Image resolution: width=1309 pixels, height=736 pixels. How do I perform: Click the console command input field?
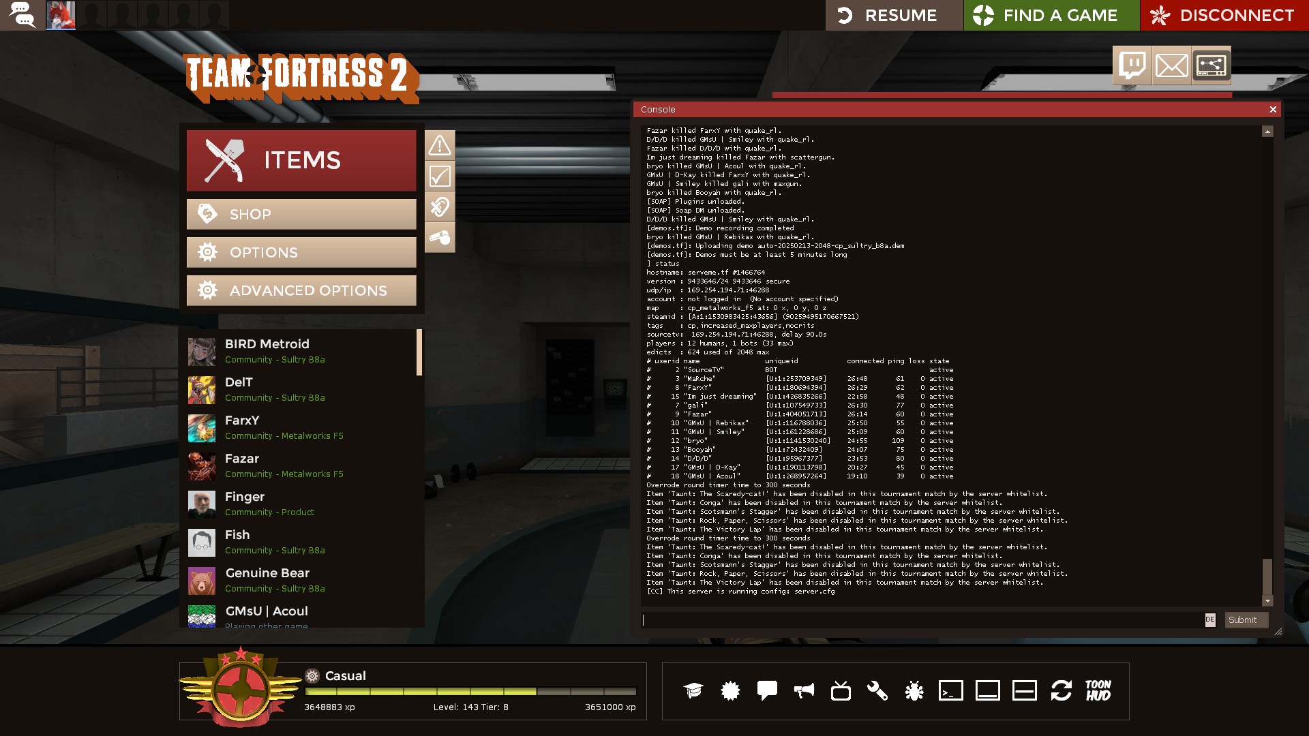(922, 619)
